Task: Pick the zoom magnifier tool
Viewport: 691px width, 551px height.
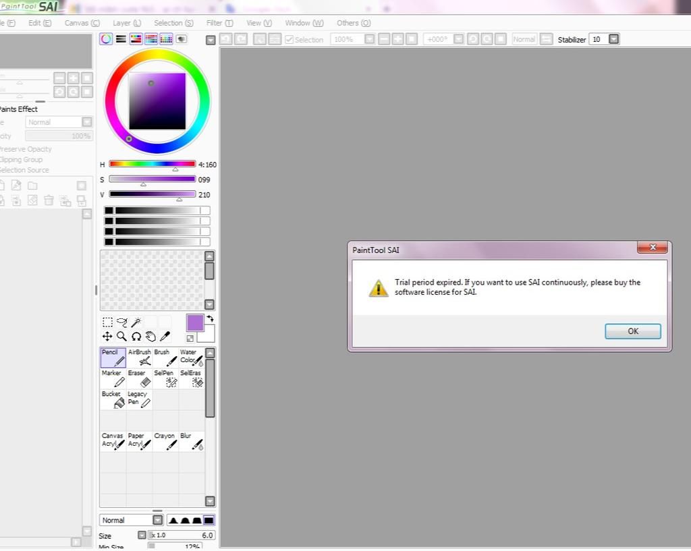Action: (122, 337)
